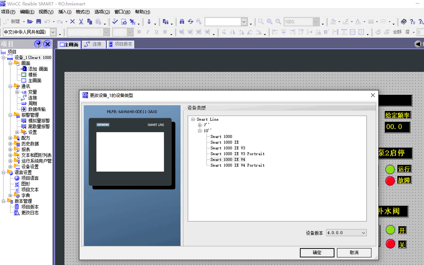Select the plain Smart 1000 device
The width and height of the screenshot is (424, 265).
tap(221, 137)
